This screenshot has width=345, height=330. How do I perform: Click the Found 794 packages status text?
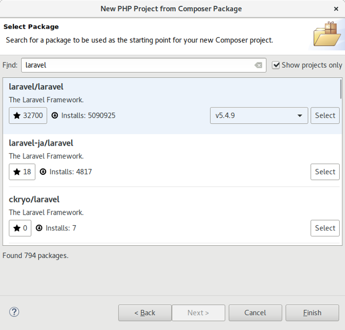coord(36,255)
